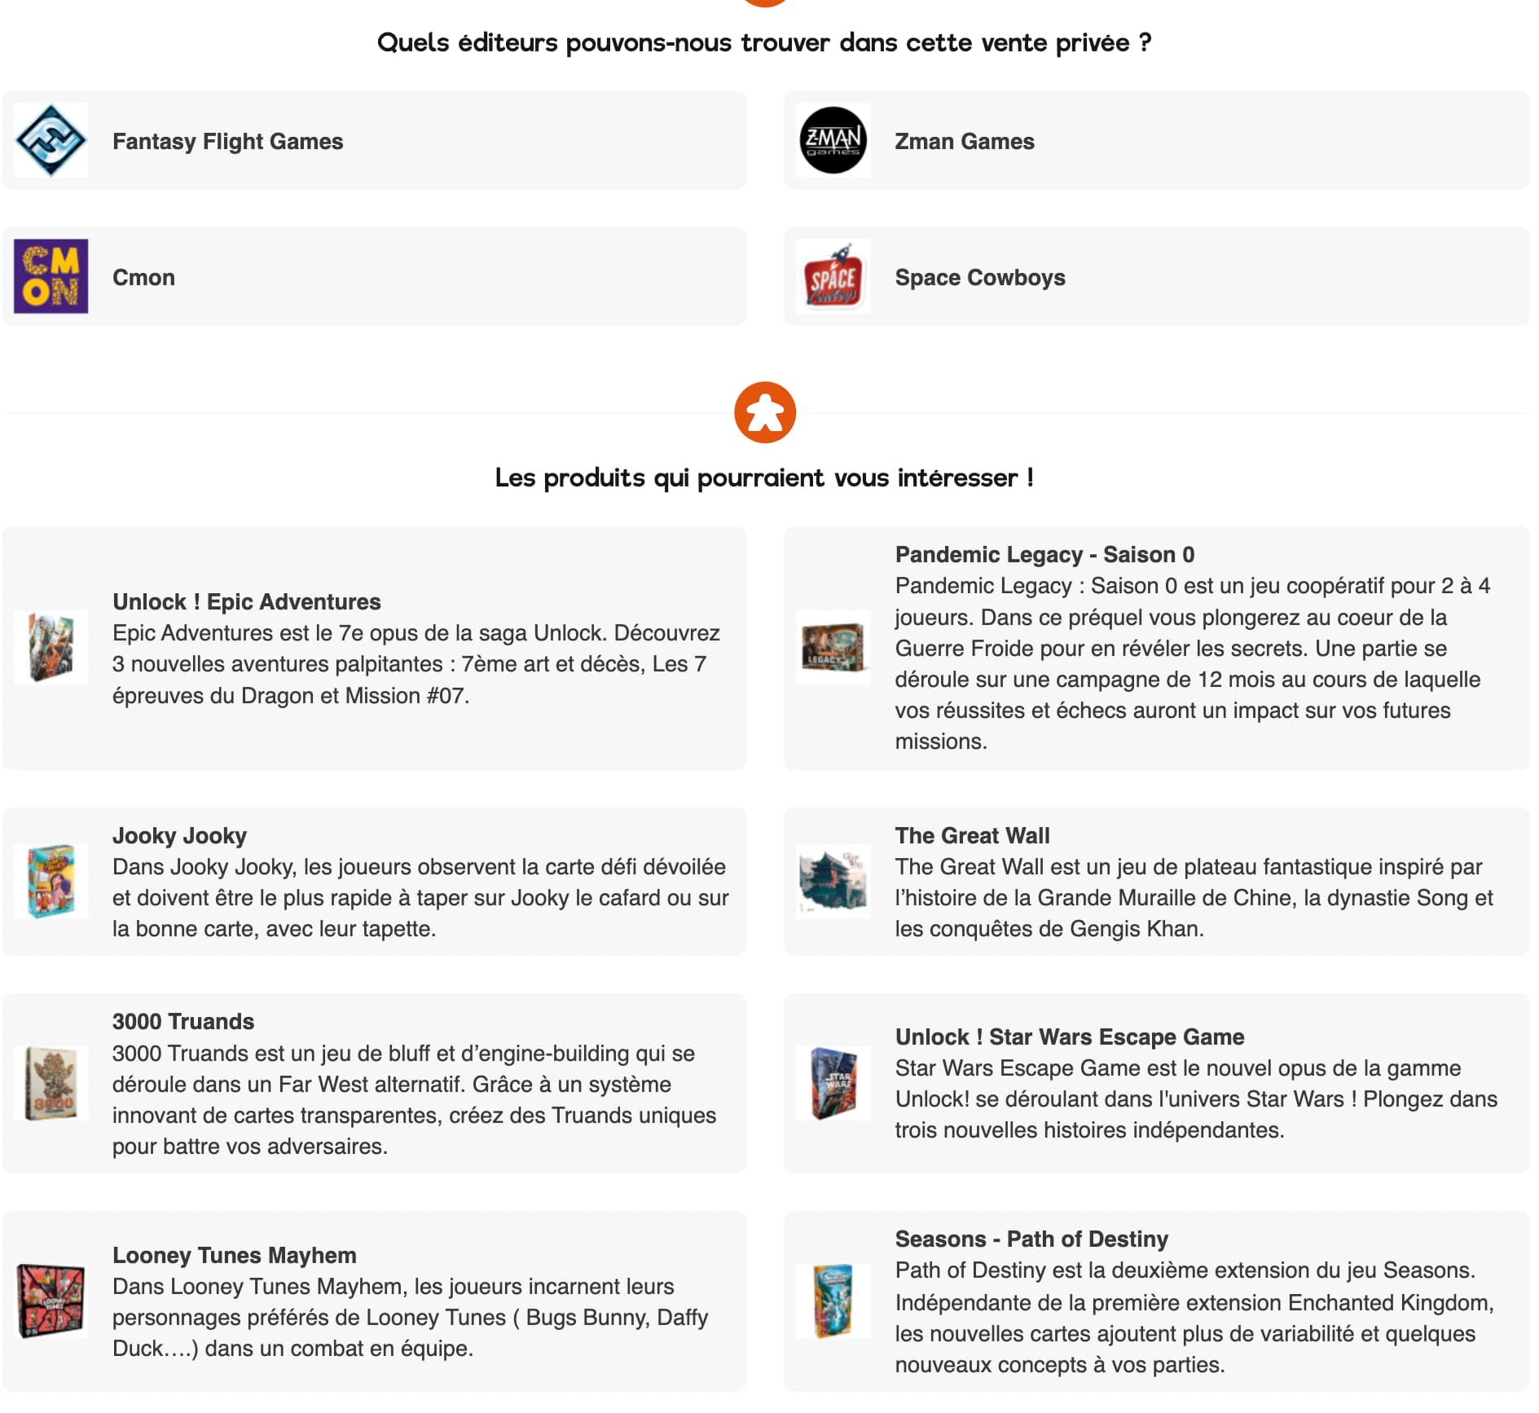The height and width of the screenshot is (1413, 1539).
Task: Click the Space Cowboys red logo
Action: [x=833, y=276]
